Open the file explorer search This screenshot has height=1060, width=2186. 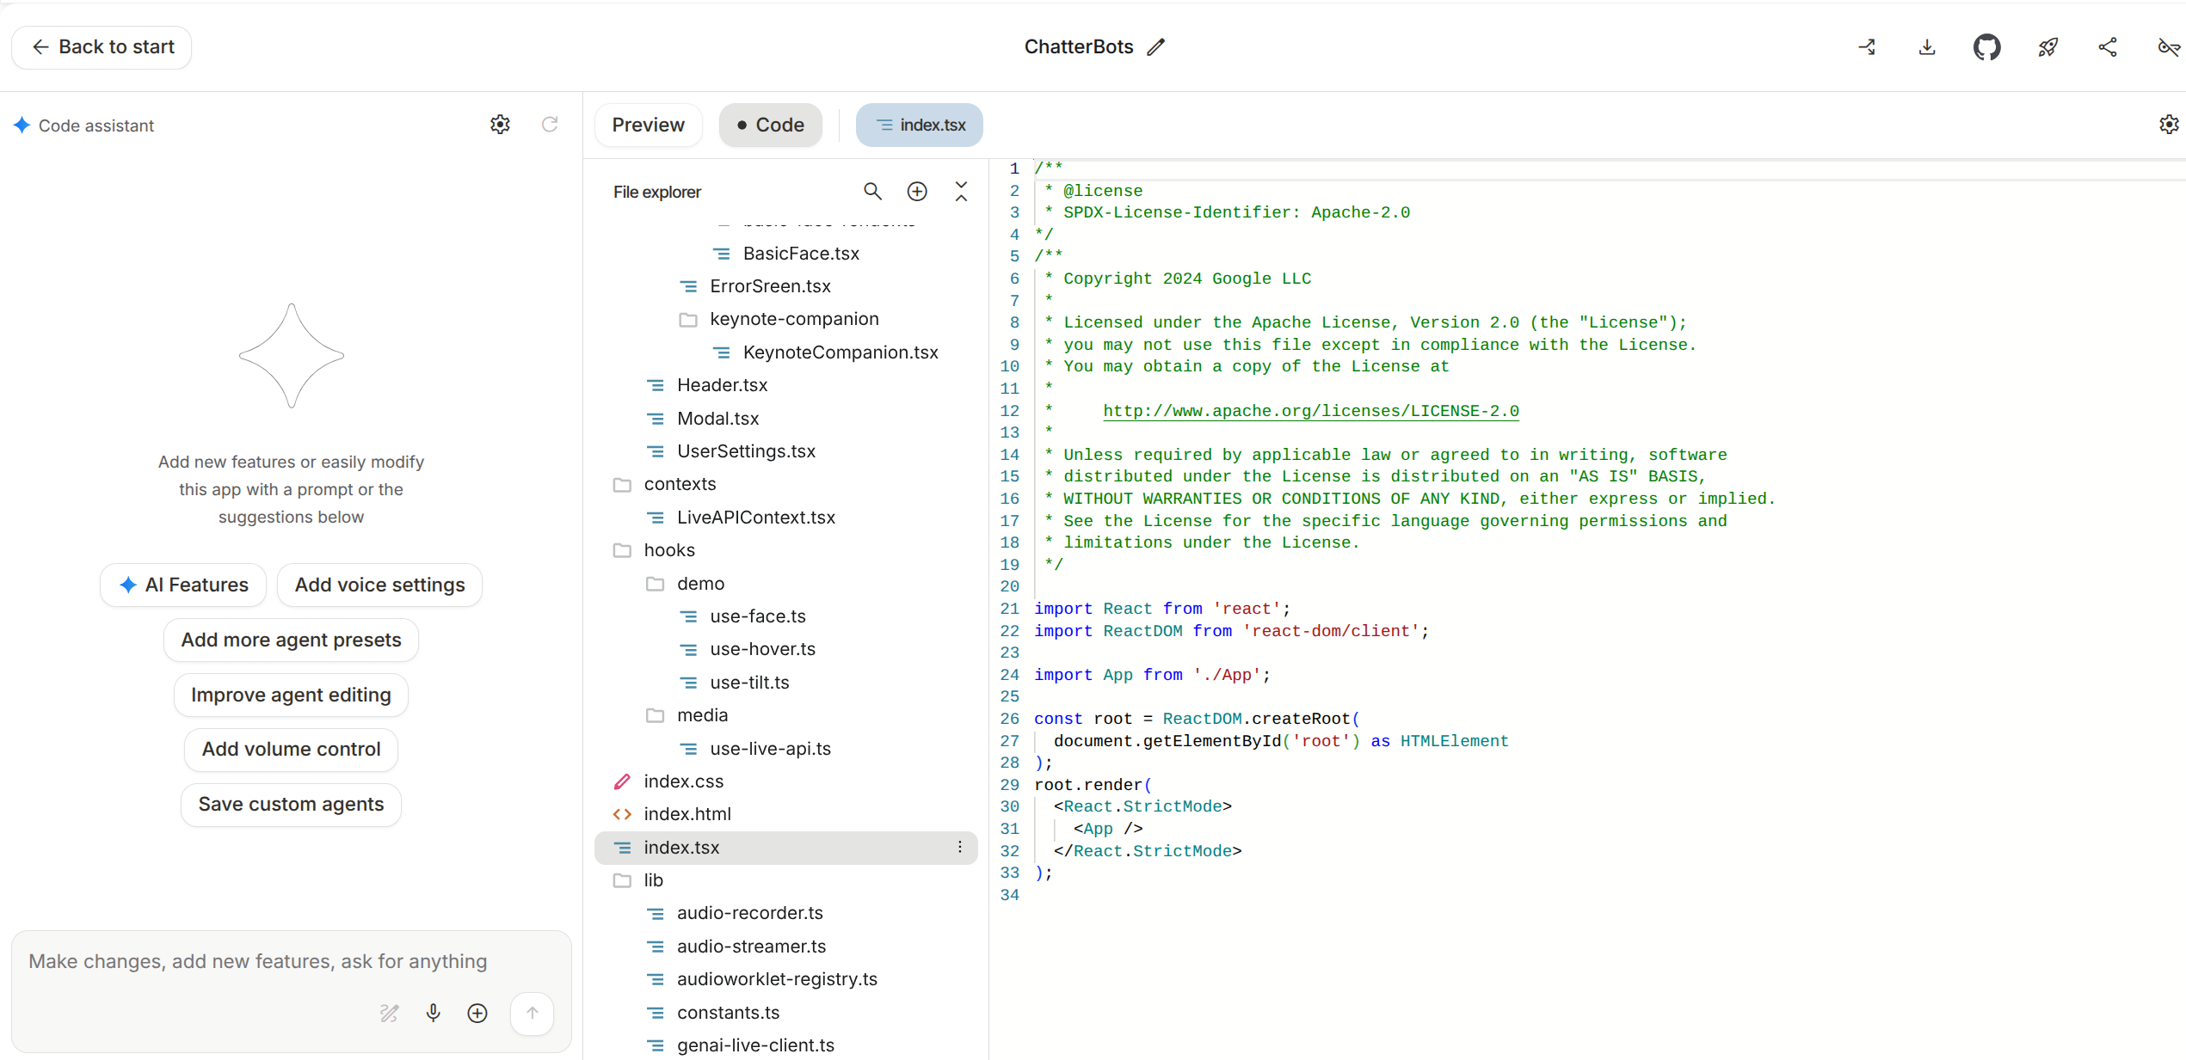[x=872, y=191]
